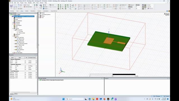Open the Sheet dropdown in ribbon

click(116, 7)
